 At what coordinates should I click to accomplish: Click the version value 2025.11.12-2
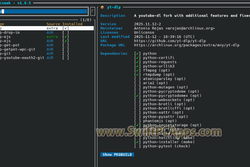[x=148, y=24]
